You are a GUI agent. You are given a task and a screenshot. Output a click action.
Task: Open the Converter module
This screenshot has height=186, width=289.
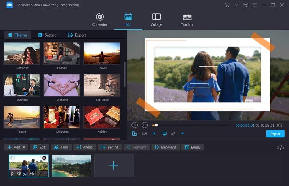tap(100, 20)
